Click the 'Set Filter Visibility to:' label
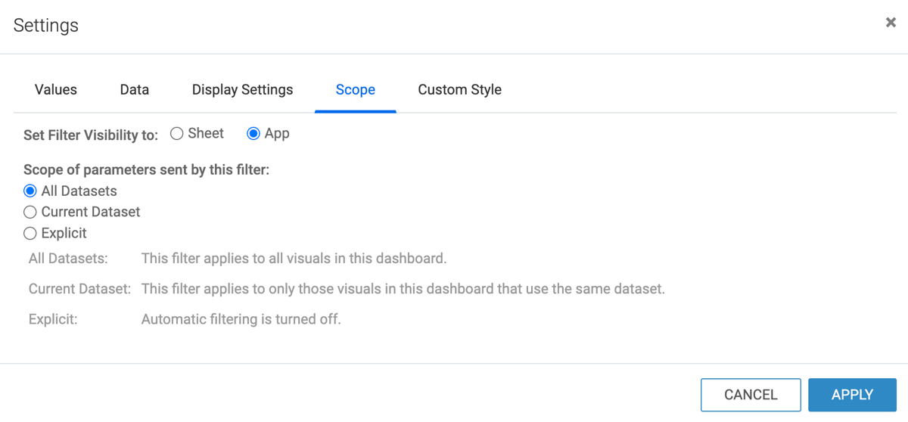This screenshot has height=422, width=908. pos(91,135)
